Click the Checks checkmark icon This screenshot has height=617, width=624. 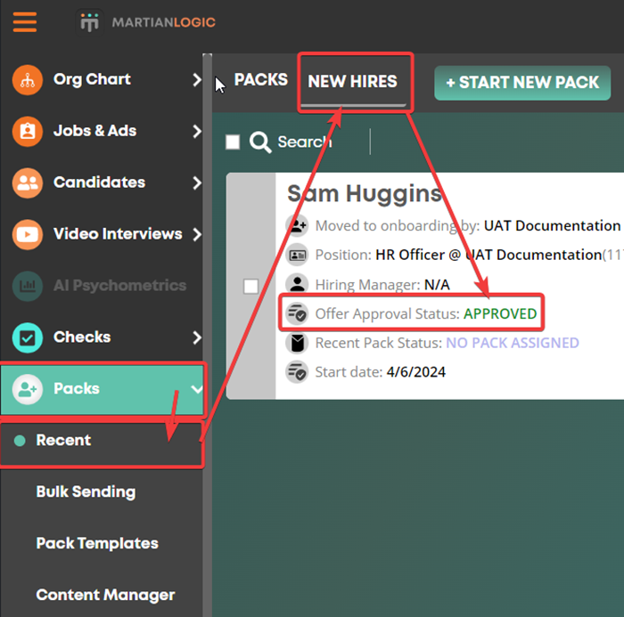[28, 337]
